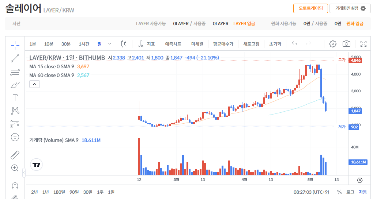This screenshot has height=201, width=373.
Task: Select the brush drawing tool
Action: pyautogui.click(x=15, y=85)
